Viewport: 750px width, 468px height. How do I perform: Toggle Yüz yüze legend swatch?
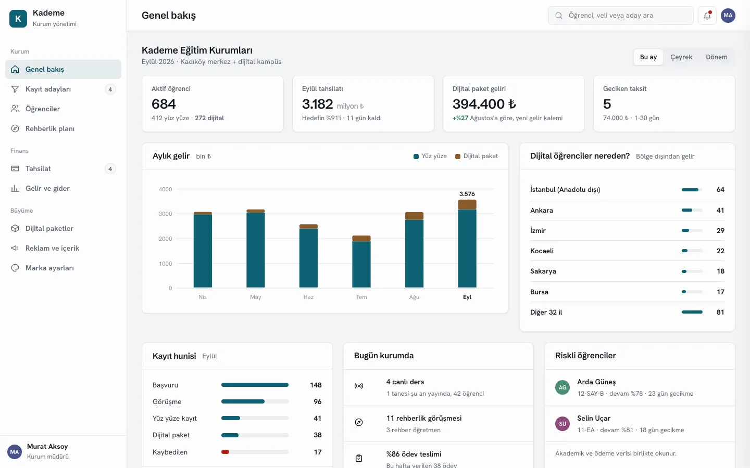416,157
